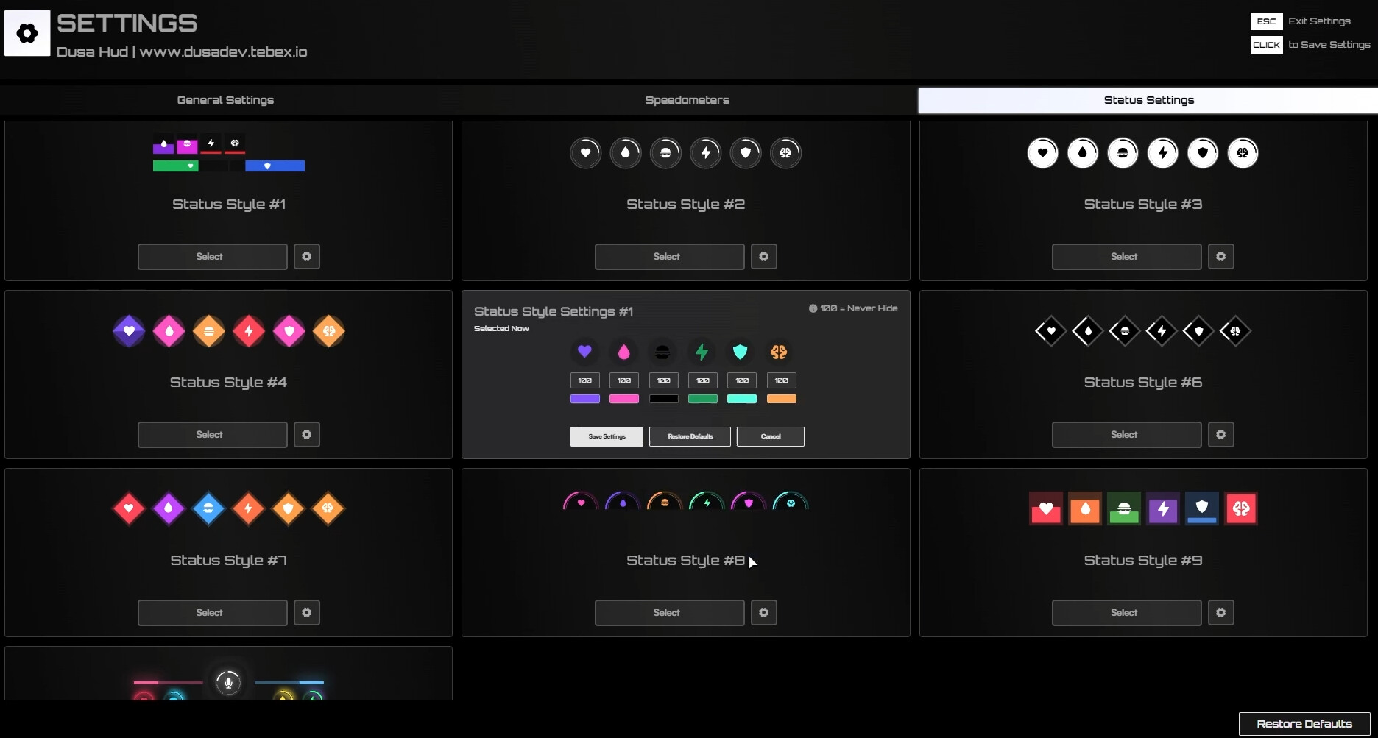Click the teal shield armor icon
The image size is (1378, 738).
(x=740, y=352)
